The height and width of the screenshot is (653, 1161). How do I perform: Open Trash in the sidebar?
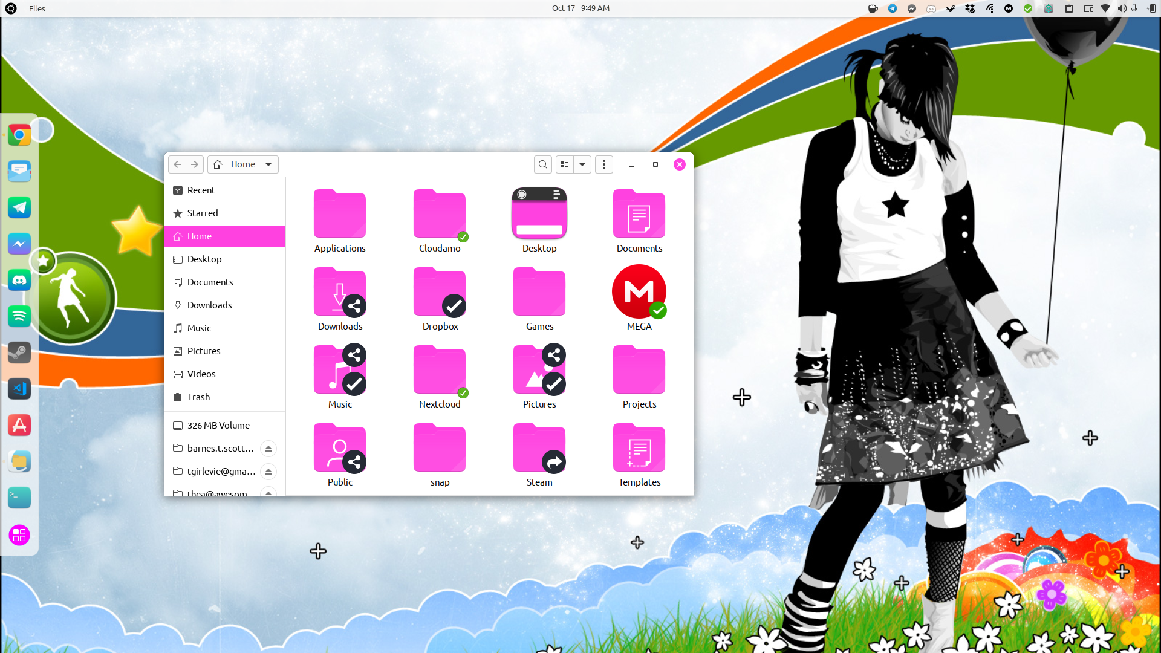point(225,397)
